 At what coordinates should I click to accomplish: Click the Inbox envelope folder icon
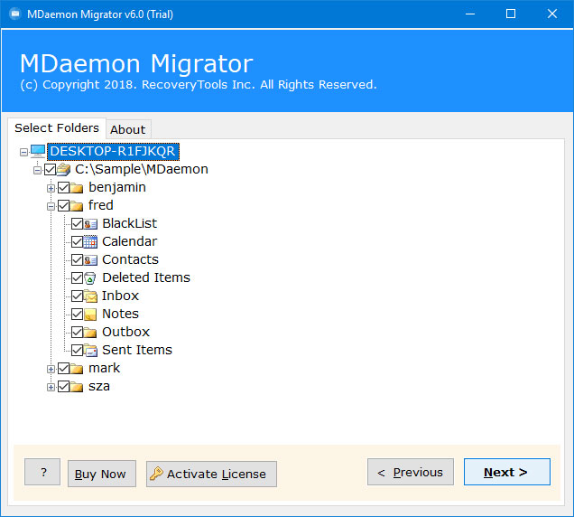click(90, 296)
